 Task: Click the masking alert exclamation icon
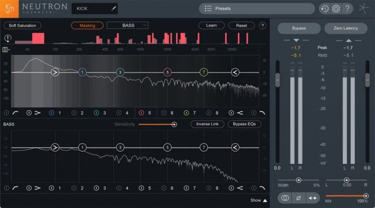click(x=8, y=38)
